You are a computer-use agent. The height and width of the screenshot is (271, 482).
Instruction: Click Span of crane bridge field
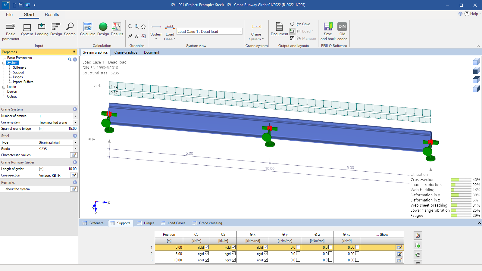58,129
